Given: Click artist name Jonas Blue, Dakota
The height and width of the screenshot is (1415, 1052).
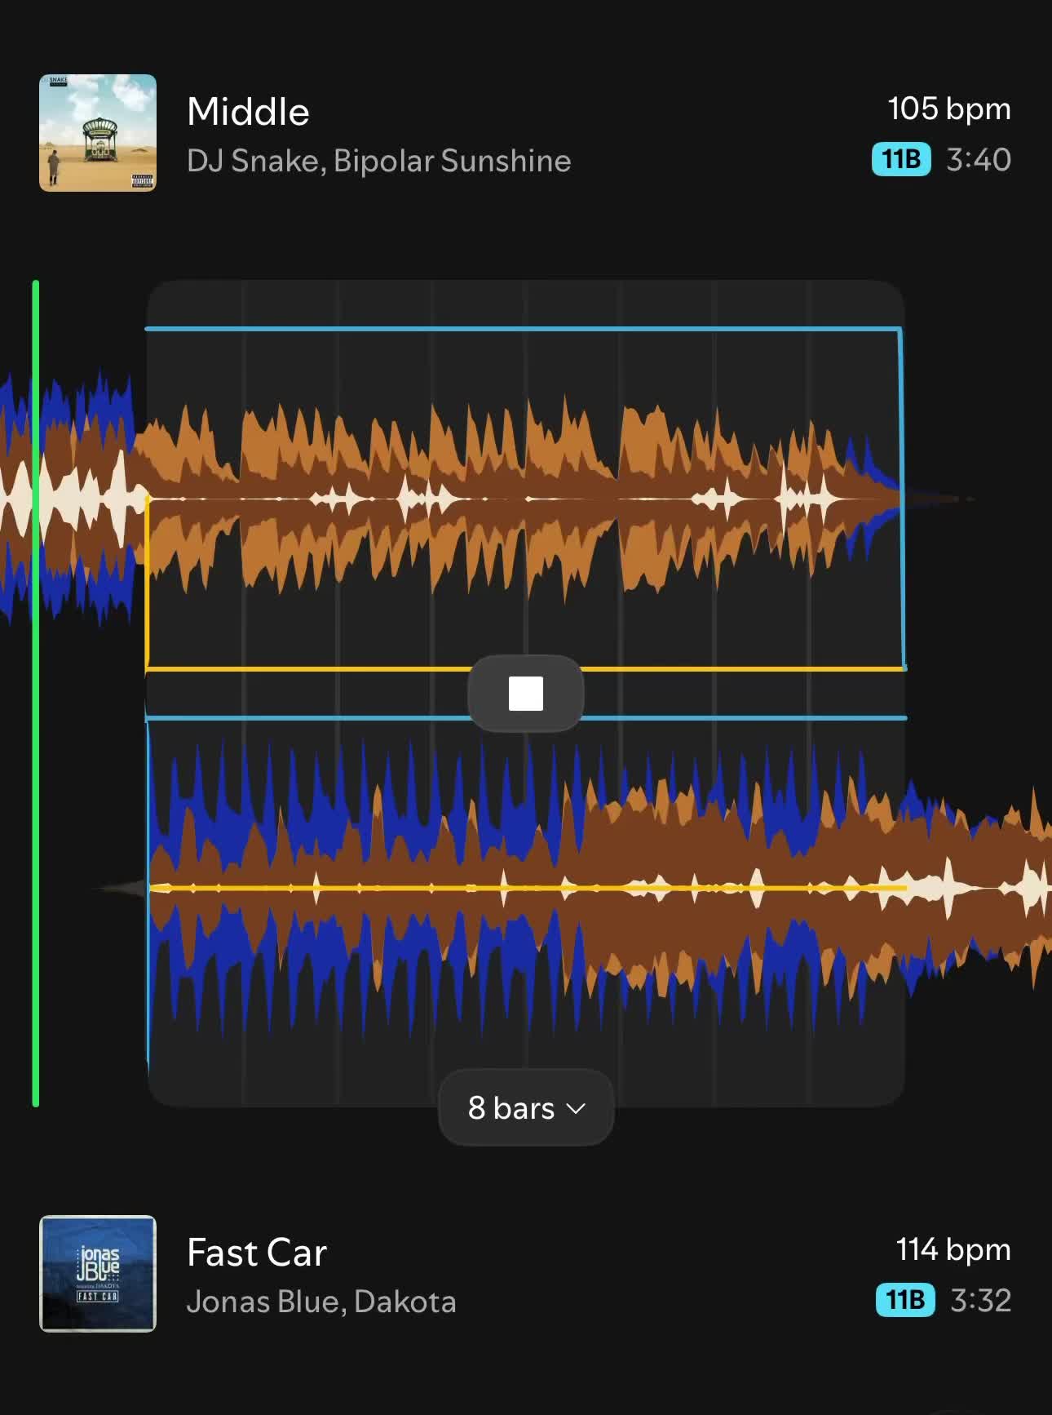Looking at the screenshot, I should point(321,1302).
